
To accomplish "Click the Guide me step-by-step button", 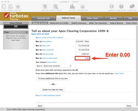I will 53,89.
